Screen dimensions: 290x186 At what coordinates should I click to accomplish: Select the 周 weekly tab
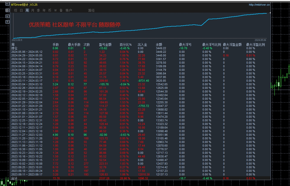27,10
